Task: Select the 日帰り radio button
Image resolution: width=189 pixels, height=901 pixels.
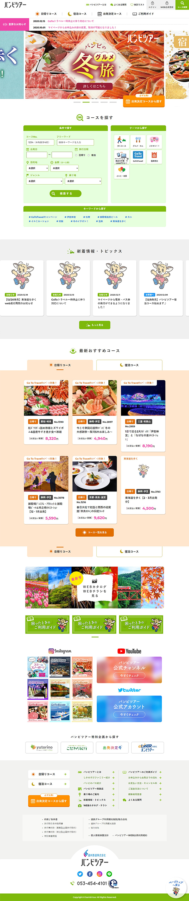Action: point(76,155)
